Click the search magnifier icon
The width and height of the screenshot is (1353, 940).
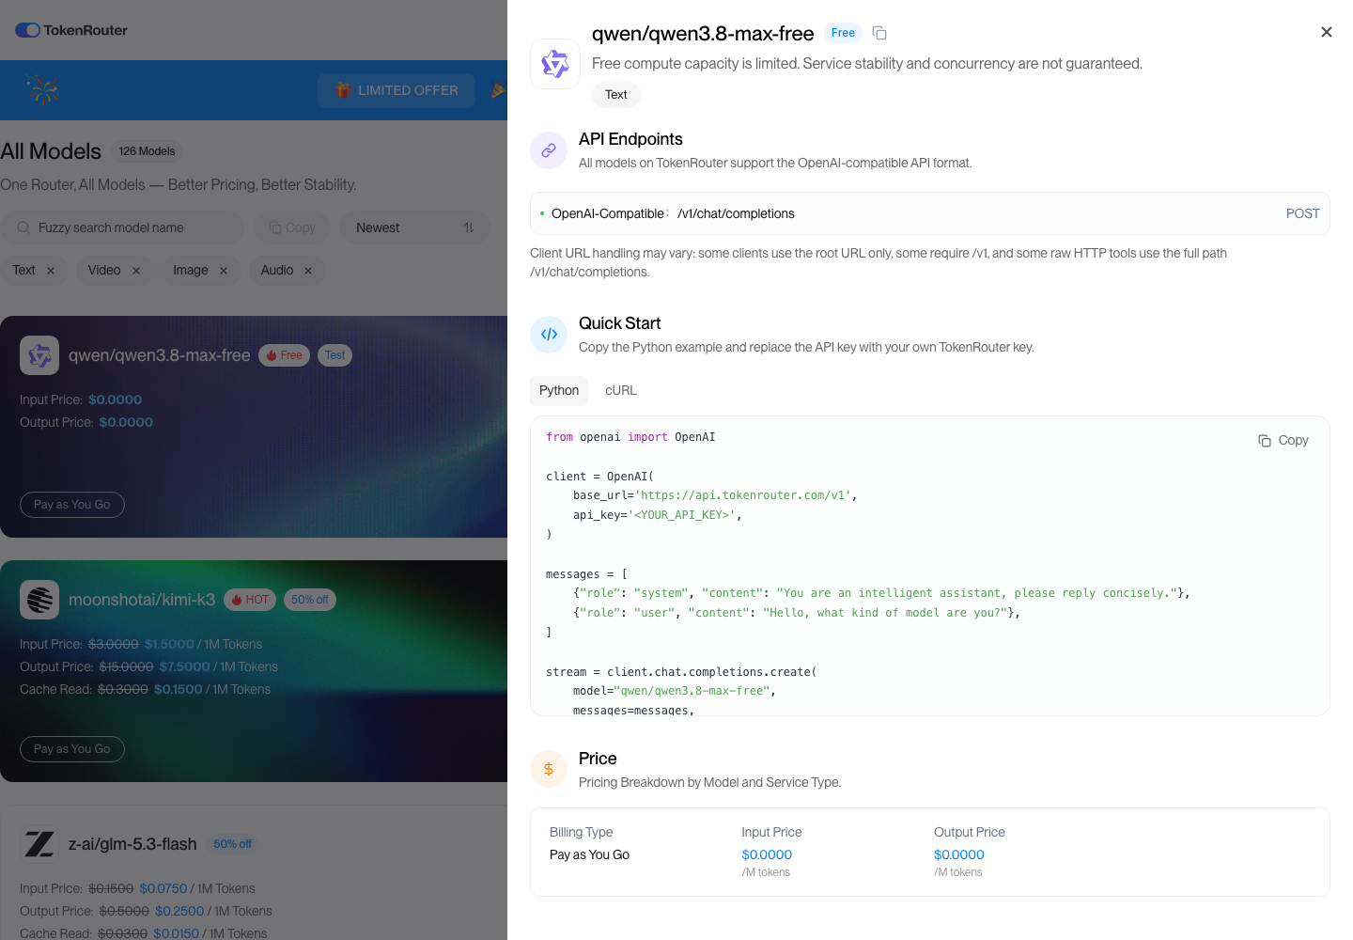click(x=23, y=227)
